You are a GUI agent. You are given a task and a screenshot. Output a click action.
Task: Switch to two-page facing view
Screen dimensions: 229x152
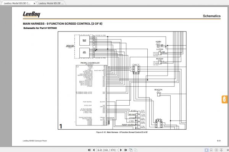pyautogui.click(x=216, y=150)
